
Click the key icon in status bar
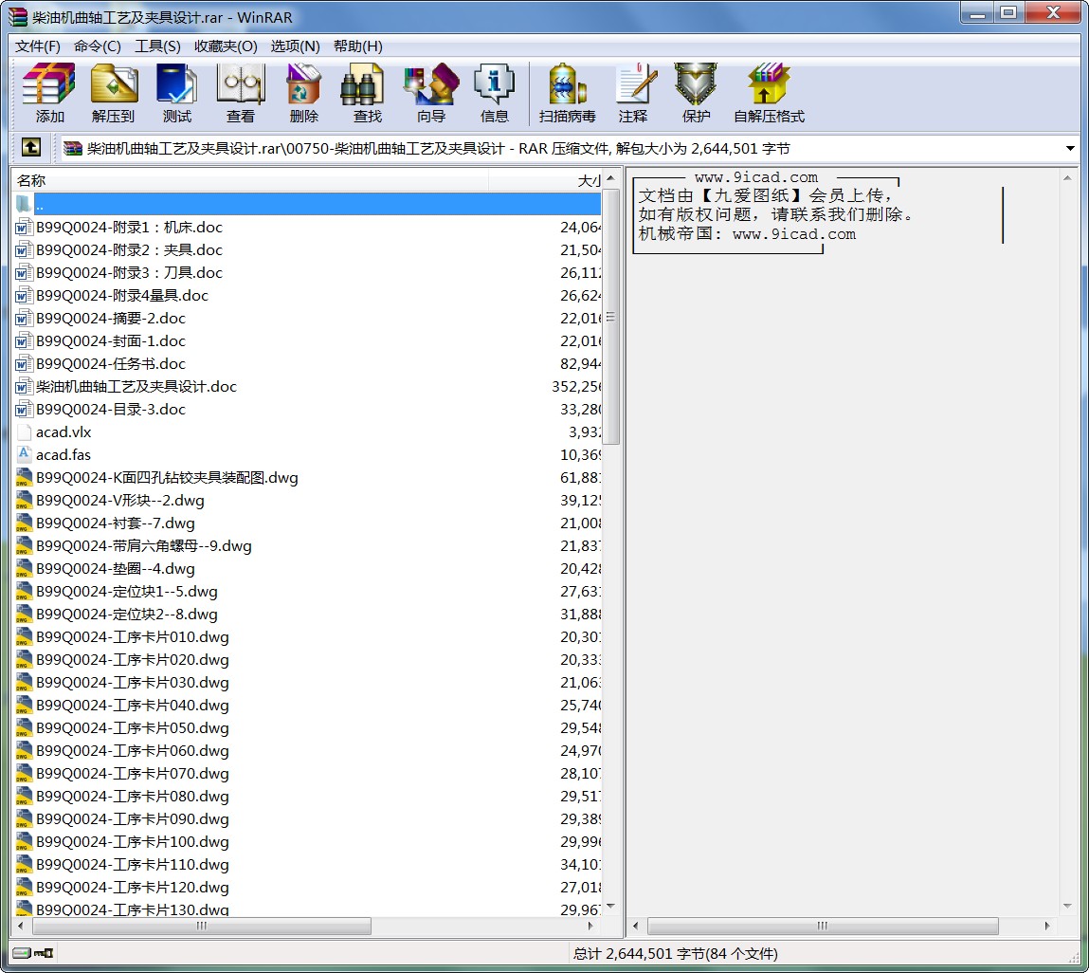pos(44,953)
